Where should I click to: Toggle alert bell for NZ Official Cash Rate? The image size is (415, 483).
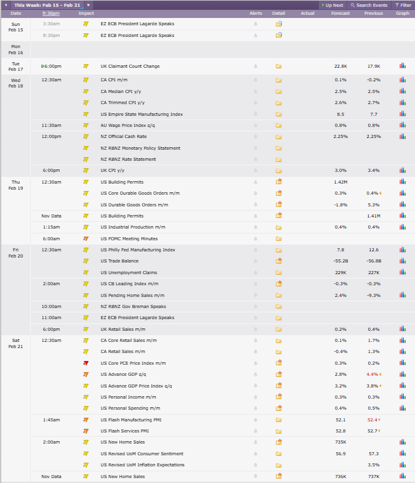click(x=256, y=137)
